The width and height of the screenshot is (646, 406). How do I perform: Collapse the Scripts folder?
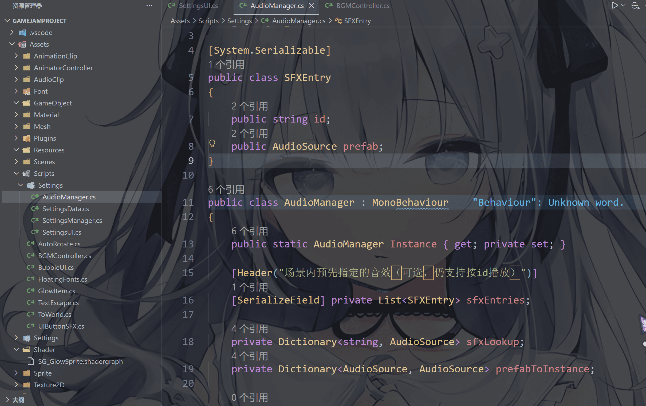[16, 173]
